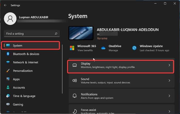
Task: Maximize the Settings window
Action: (165, 4)
